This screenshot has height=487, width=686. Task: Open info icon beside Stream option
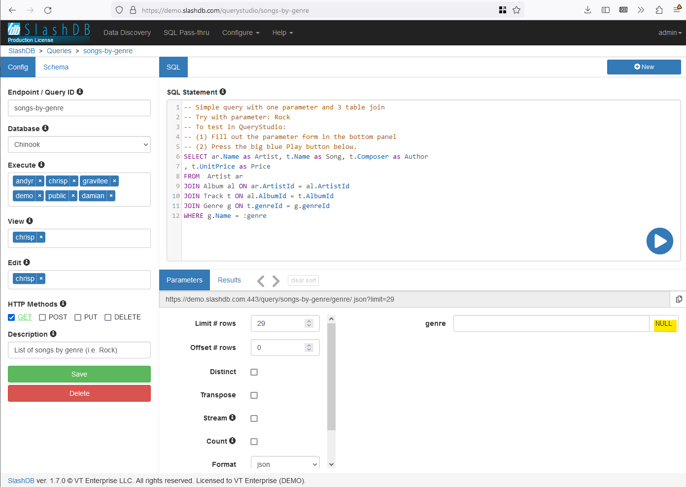click(233, 417)
